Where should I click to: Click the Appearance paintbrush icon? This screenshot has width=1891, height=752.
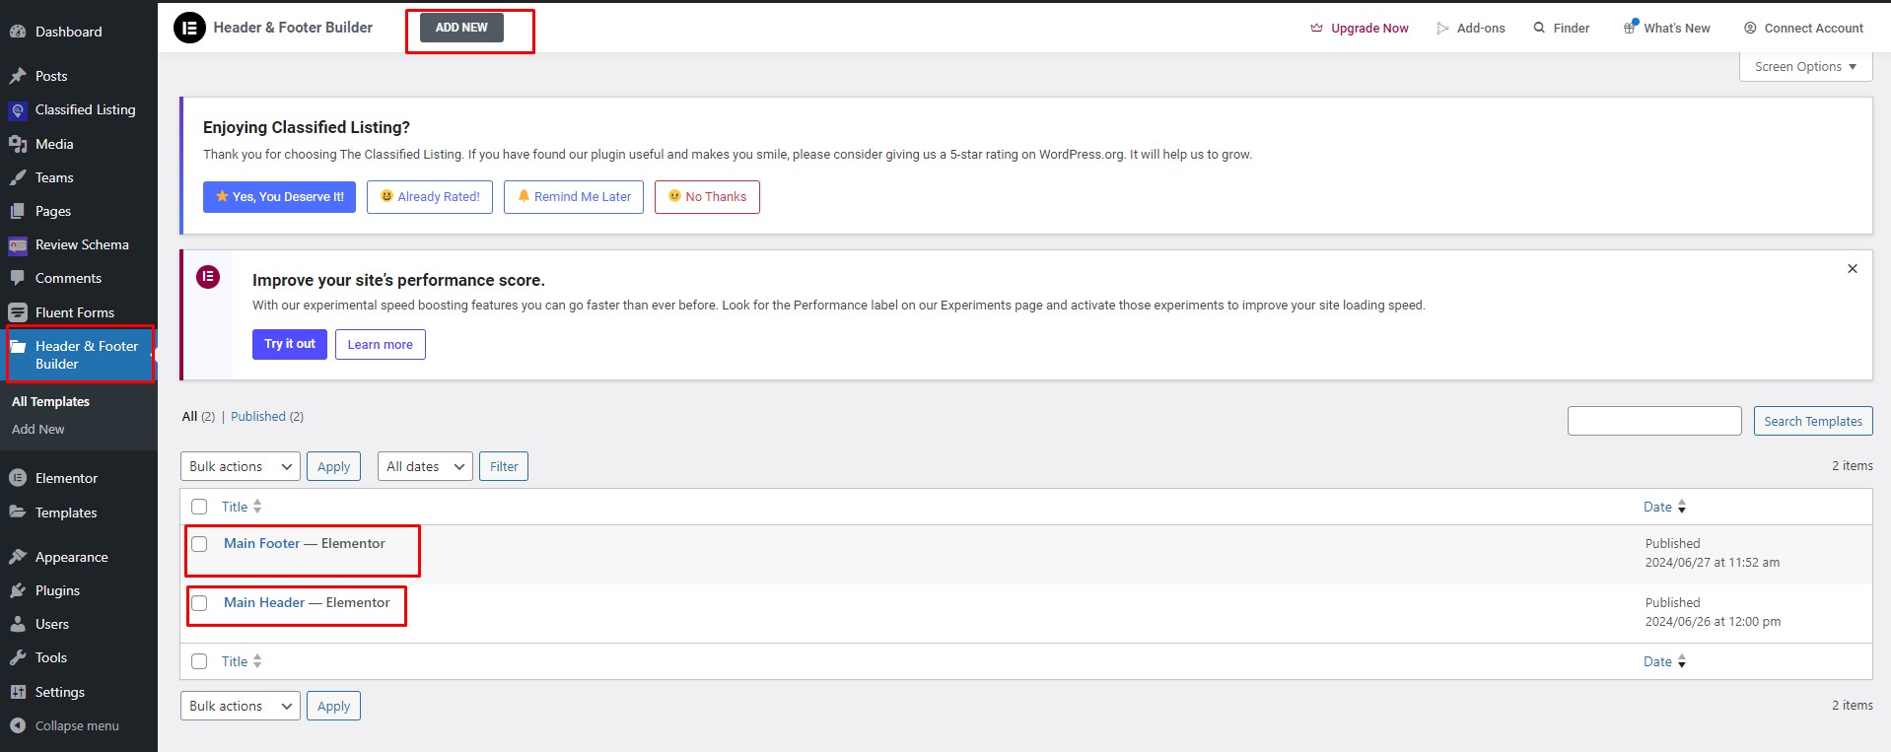(x=18, y=557)
